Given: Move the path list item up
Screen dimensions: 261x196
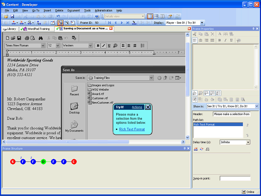Looking at the screenshot, I should tap(248, 125).
